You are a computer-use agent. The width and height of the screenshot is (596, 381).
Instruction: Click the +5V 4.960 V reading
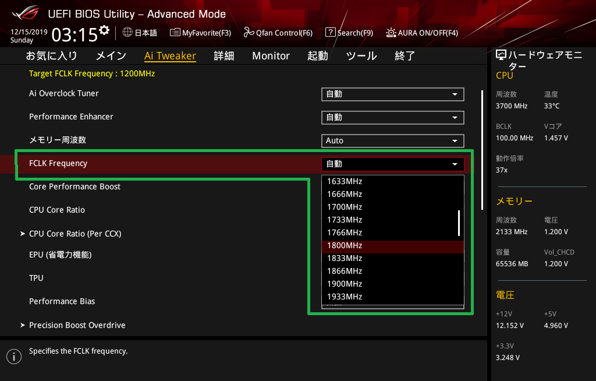click(556, 326)
